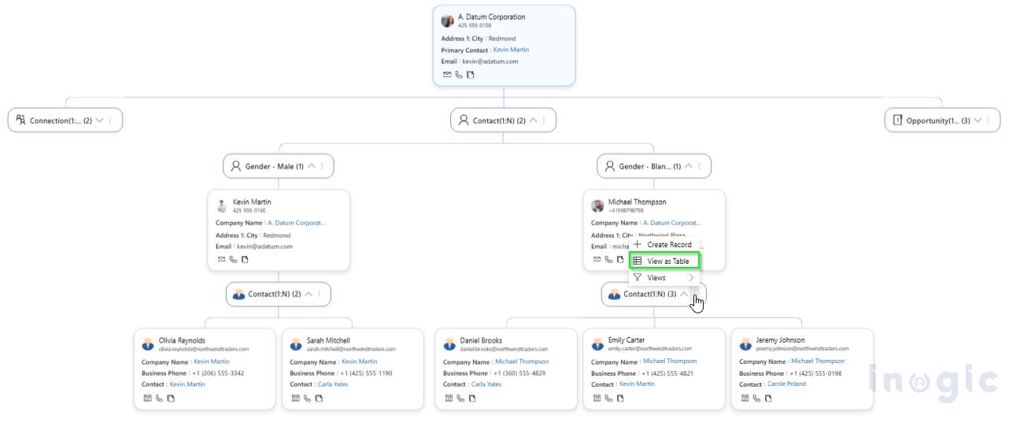The image size is (1009, 426).
Task: Open more options on Opportunity node
Action: pyautogui.click(x=989, y=120)
